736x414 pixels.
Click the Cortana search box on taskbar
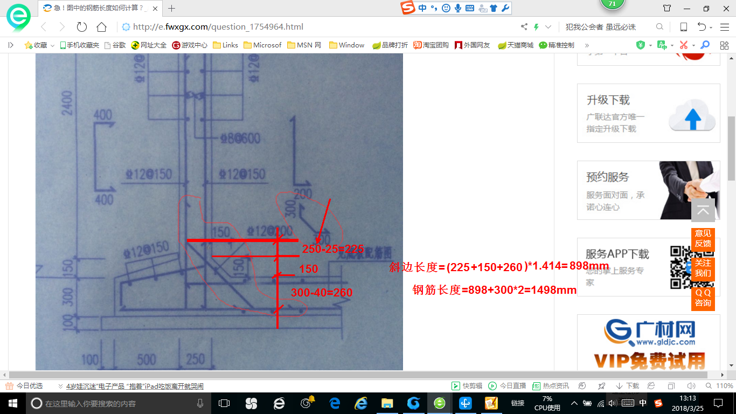coord(118,403)
